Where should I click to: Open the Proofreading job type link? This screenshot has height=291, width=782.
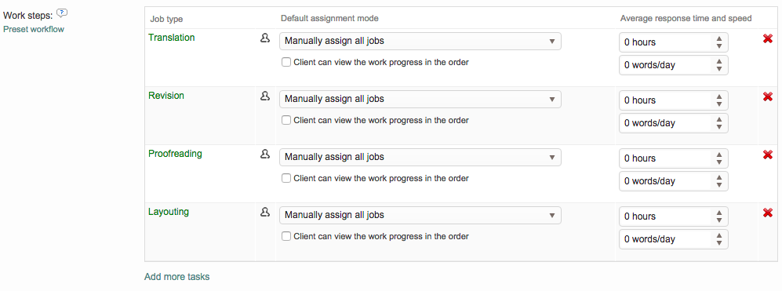175,154
